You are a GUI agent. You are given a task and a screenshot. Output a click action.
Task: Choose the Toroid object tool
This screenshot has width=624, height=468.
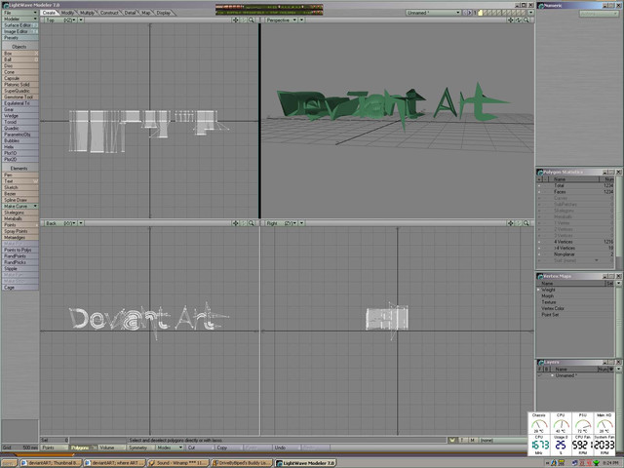click(x=19, y=122)
